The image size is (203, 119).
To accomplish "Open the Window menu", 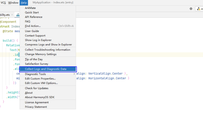I will click(13, 3).
